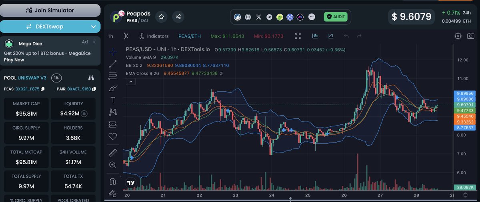Screen dimensions: 480x202
Task: Show more links via three-dots icon
Action: (x=312, y=17)
